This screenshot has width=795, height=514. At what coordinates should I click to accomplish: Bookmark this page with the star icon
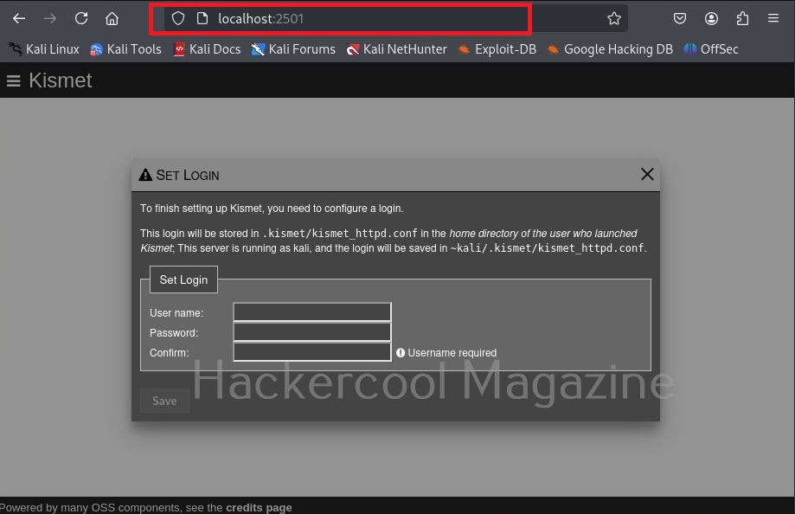[614, 19]
